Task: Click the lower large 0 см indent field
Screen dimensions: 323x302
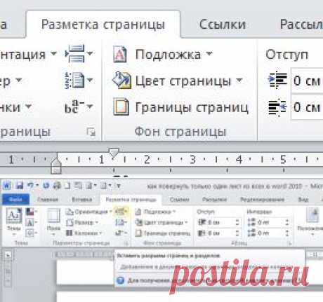Action: 307,107
